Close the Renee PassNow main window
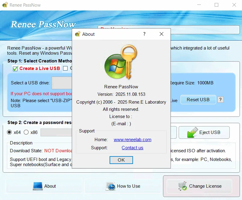Image resolution: width=242 pixels, height=200 pixels. tap(234, 5)
